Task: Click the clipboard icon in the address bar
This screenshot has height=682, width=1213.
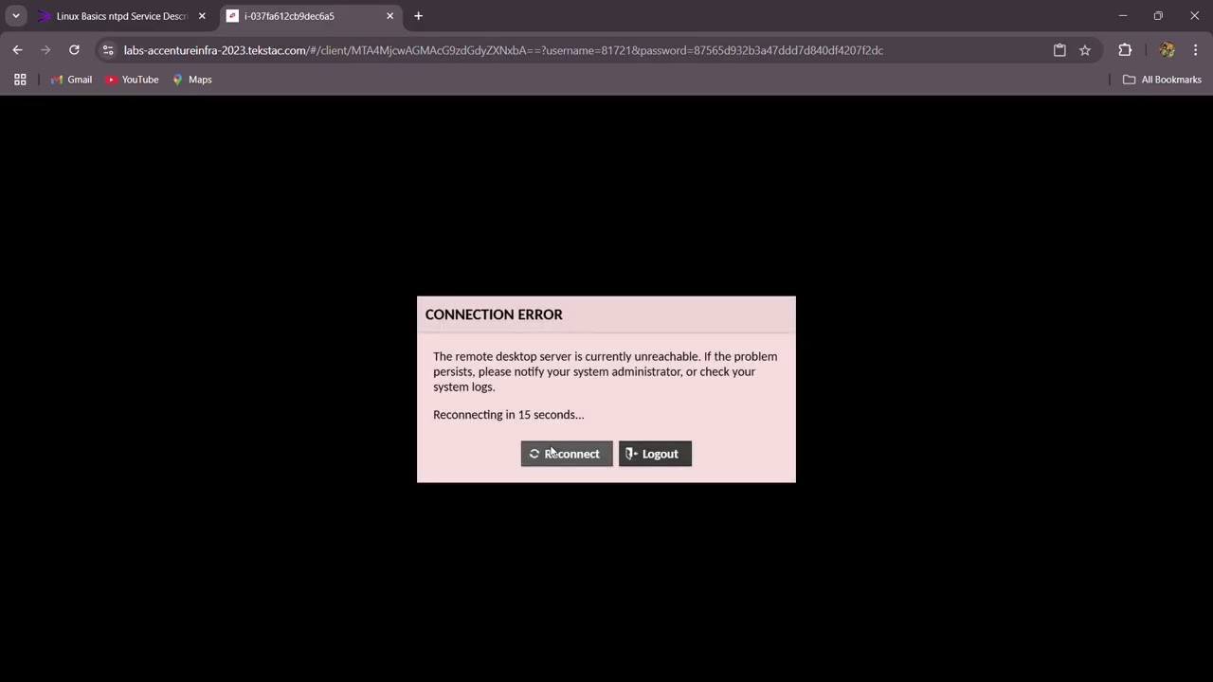Action: point(1059,50)
